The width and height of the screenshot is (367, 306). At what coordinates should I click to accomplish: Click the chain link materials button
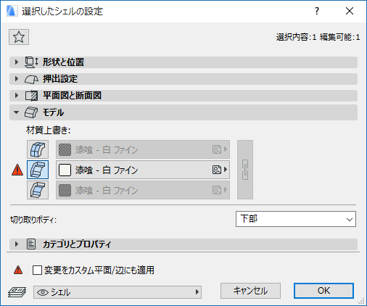click(245, 170)
